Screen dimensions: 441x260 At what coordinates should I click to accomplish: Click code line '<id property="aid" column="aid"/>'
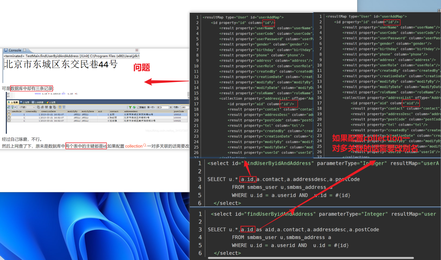(385, 103)
